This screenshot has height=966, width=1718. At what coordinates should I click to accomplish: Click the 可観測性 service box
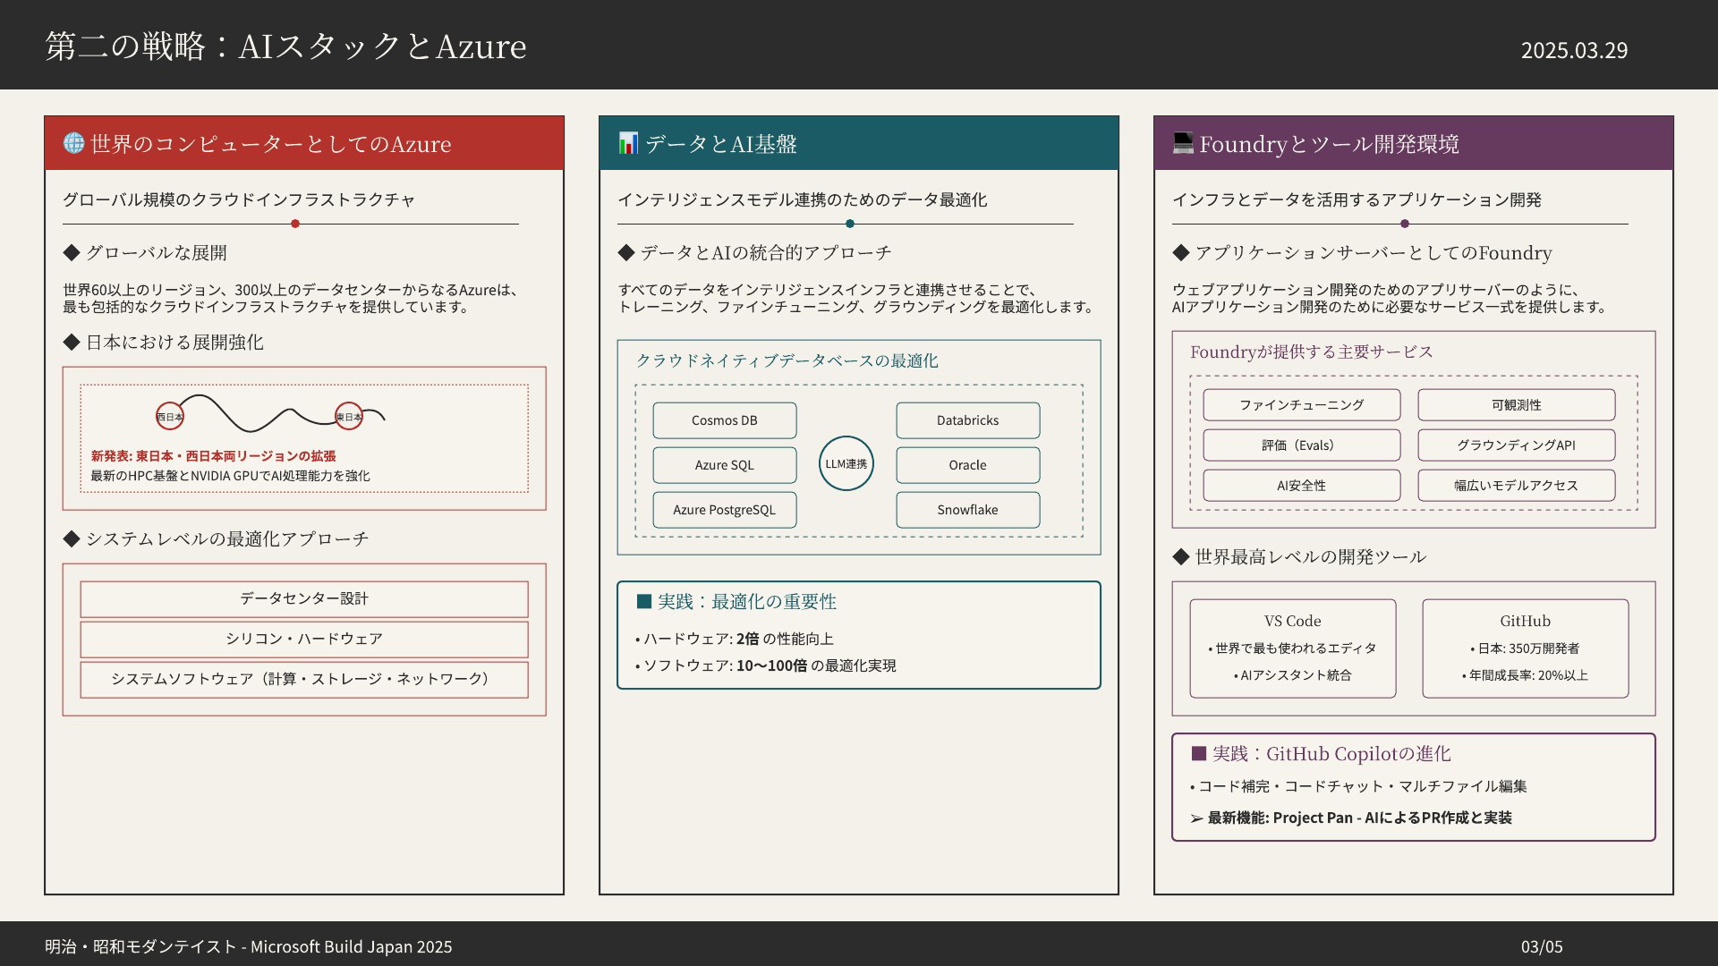point(1517,405)
